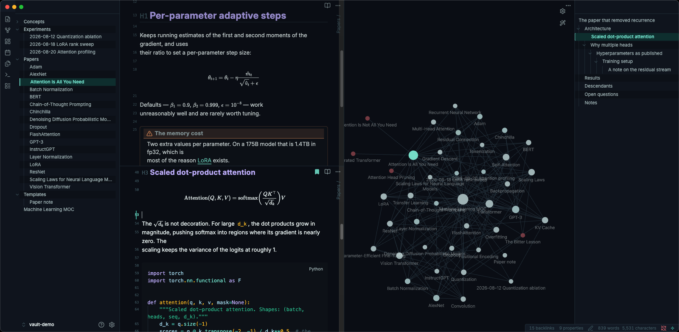The width and height of the screenshot is (679, 332).
Task: Click 839 words in status bar
Action: point(609,328)
